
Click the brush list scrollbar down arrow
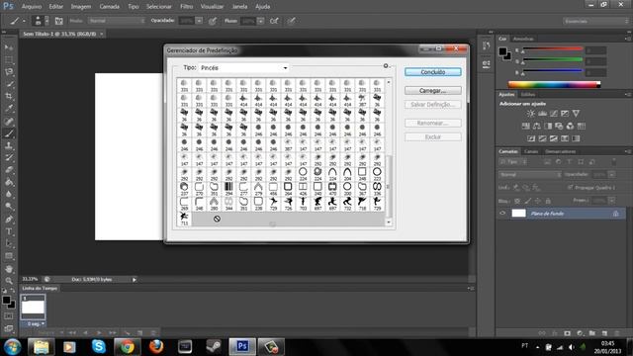tap(389, 222)
